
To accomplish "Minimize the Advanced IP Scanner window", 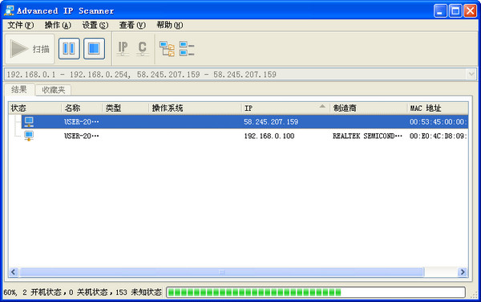I will [440, 11].
